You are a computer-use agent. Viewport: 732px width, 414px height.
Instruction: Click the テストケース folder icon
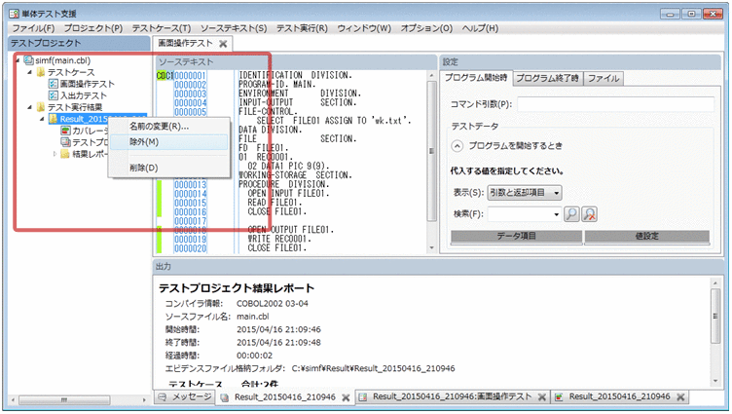click(x=41, y=72)
